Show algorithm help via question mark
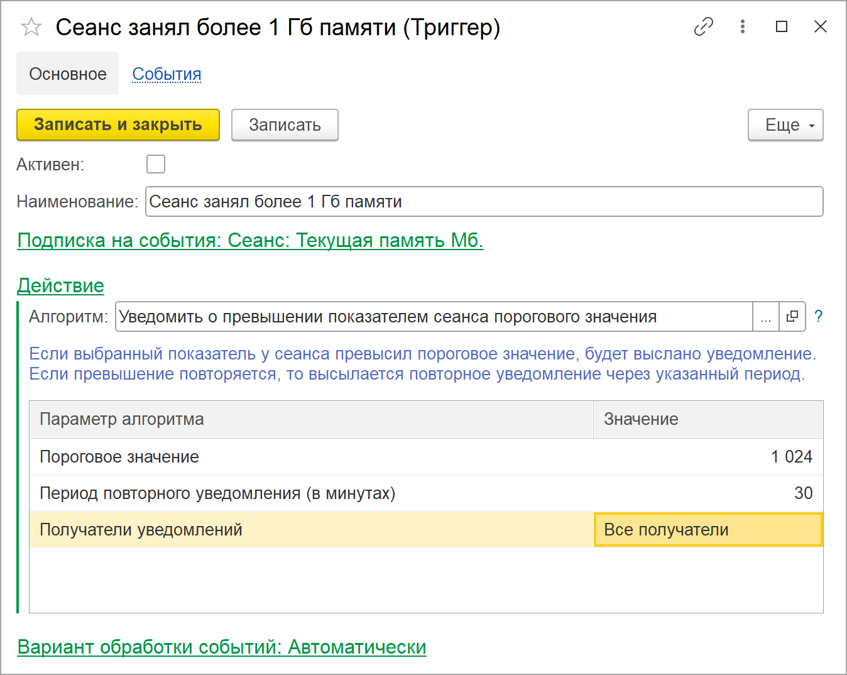This screenshot has width=847, height=675. point(818,316)
